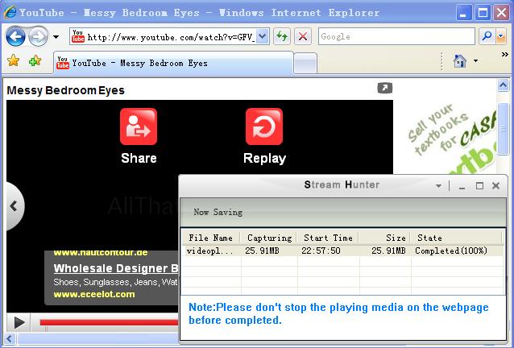
Task: Seek within the red video progress bar
Action: tap(109, 322)
